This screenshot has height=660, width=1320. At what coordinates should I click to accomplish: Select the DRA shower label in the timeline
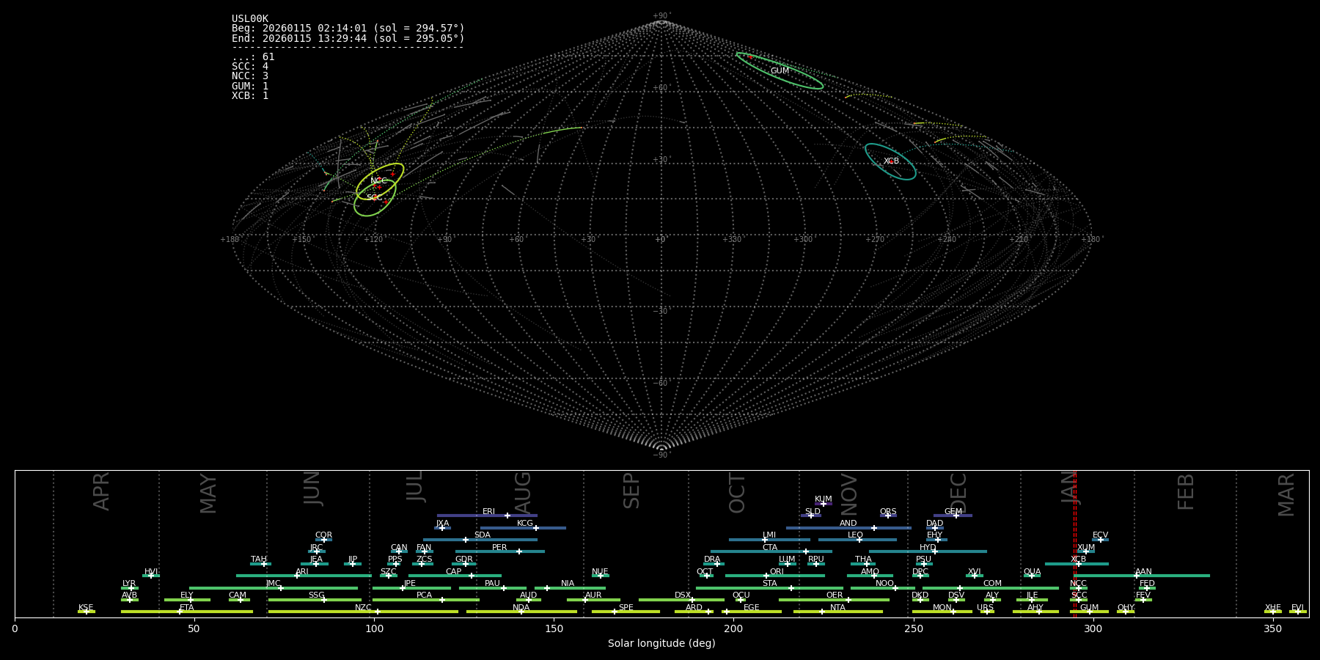coord(712,560)
